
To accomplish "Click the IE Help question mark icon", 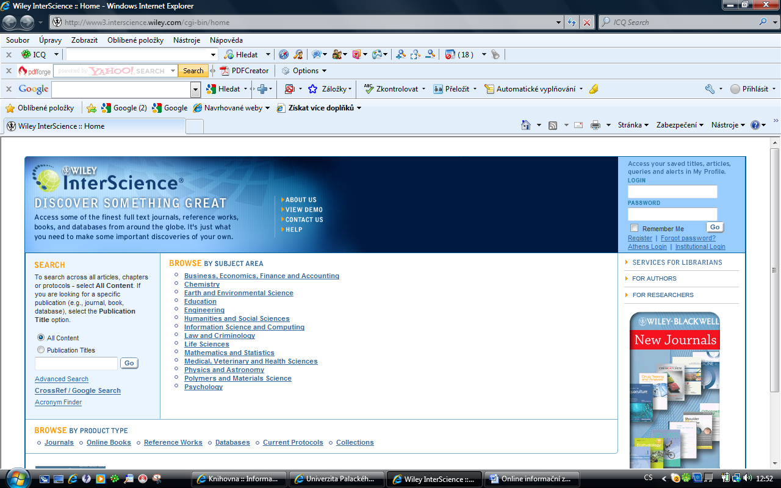I will tap(755, 125).
